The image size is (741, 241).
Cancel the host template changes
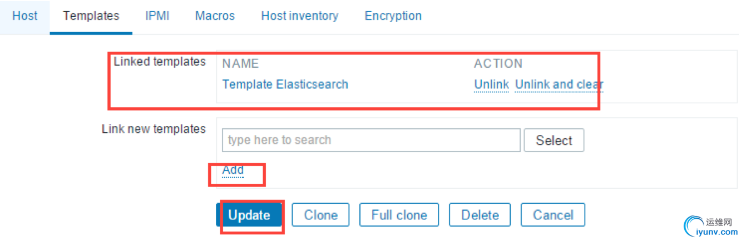pos(552,215)
